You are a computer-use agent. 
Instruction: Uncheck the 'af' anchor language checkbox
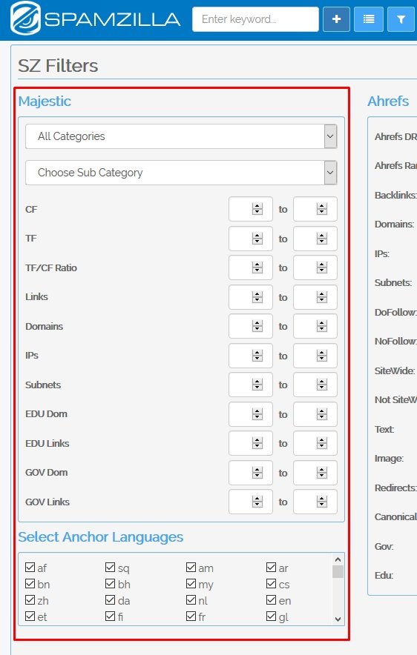pyautogui.click(x=30, y=568)
